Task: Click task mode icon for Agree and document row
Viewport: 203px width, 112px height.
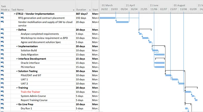Action: (2, 42)
